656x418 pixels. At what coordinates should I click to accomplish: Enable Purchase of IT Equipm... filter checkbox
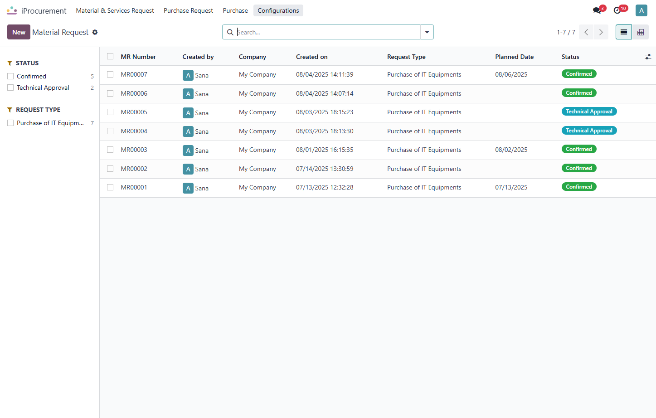coord(10,123)
